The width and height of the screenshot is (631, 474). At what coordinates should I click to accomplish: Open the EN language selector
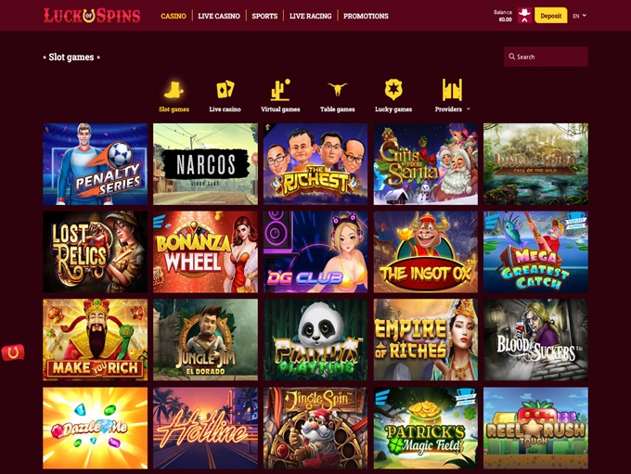pos(579,16)
